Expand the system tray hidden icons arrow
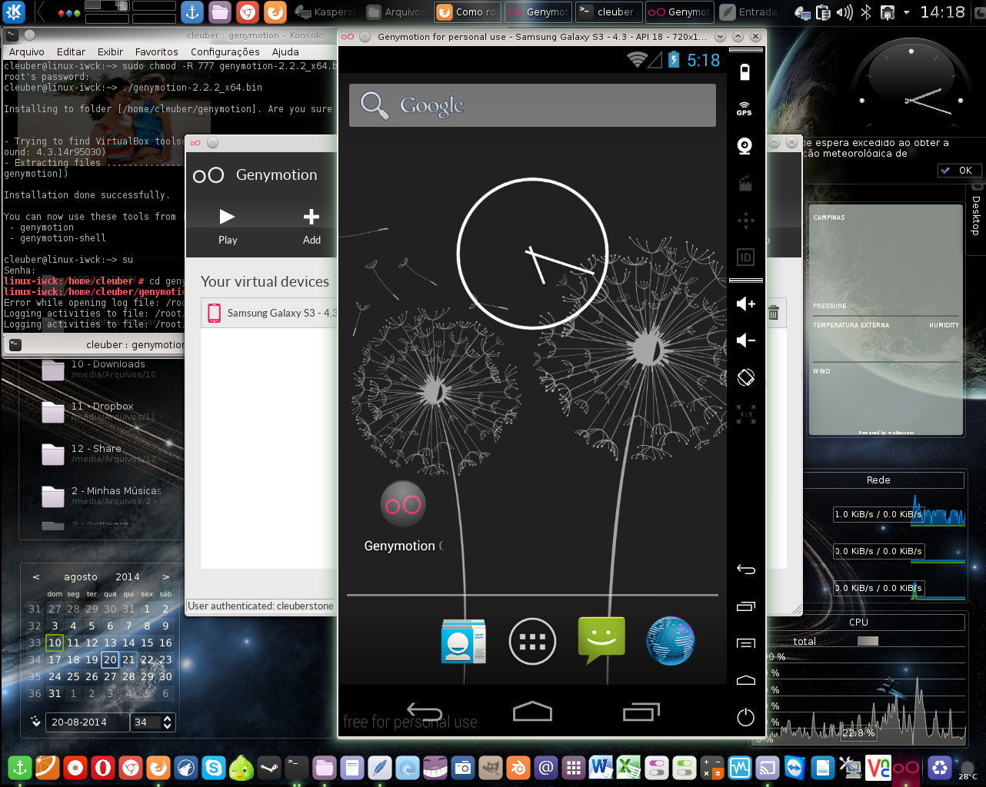The image size is (986, 787). [906, 12]
